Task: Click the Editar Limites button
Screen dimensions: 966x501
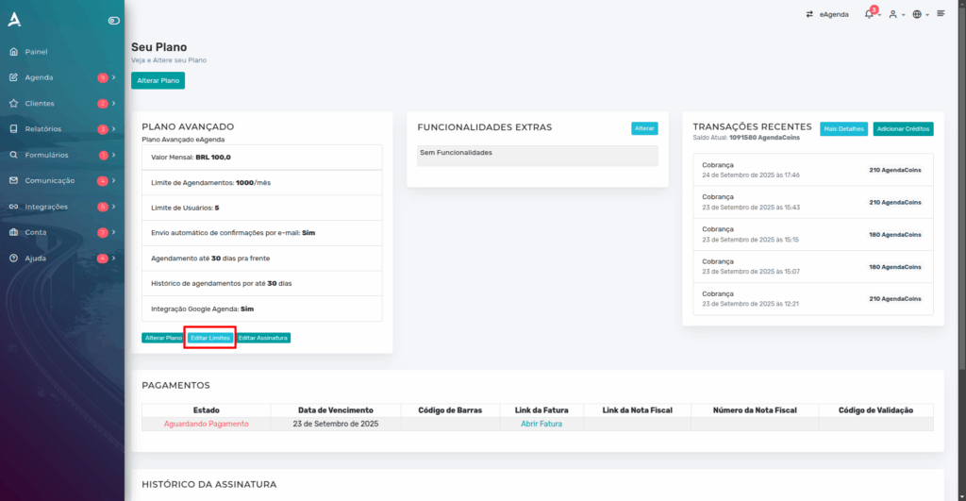Action: pyautogui.click(x=209, y=338)
